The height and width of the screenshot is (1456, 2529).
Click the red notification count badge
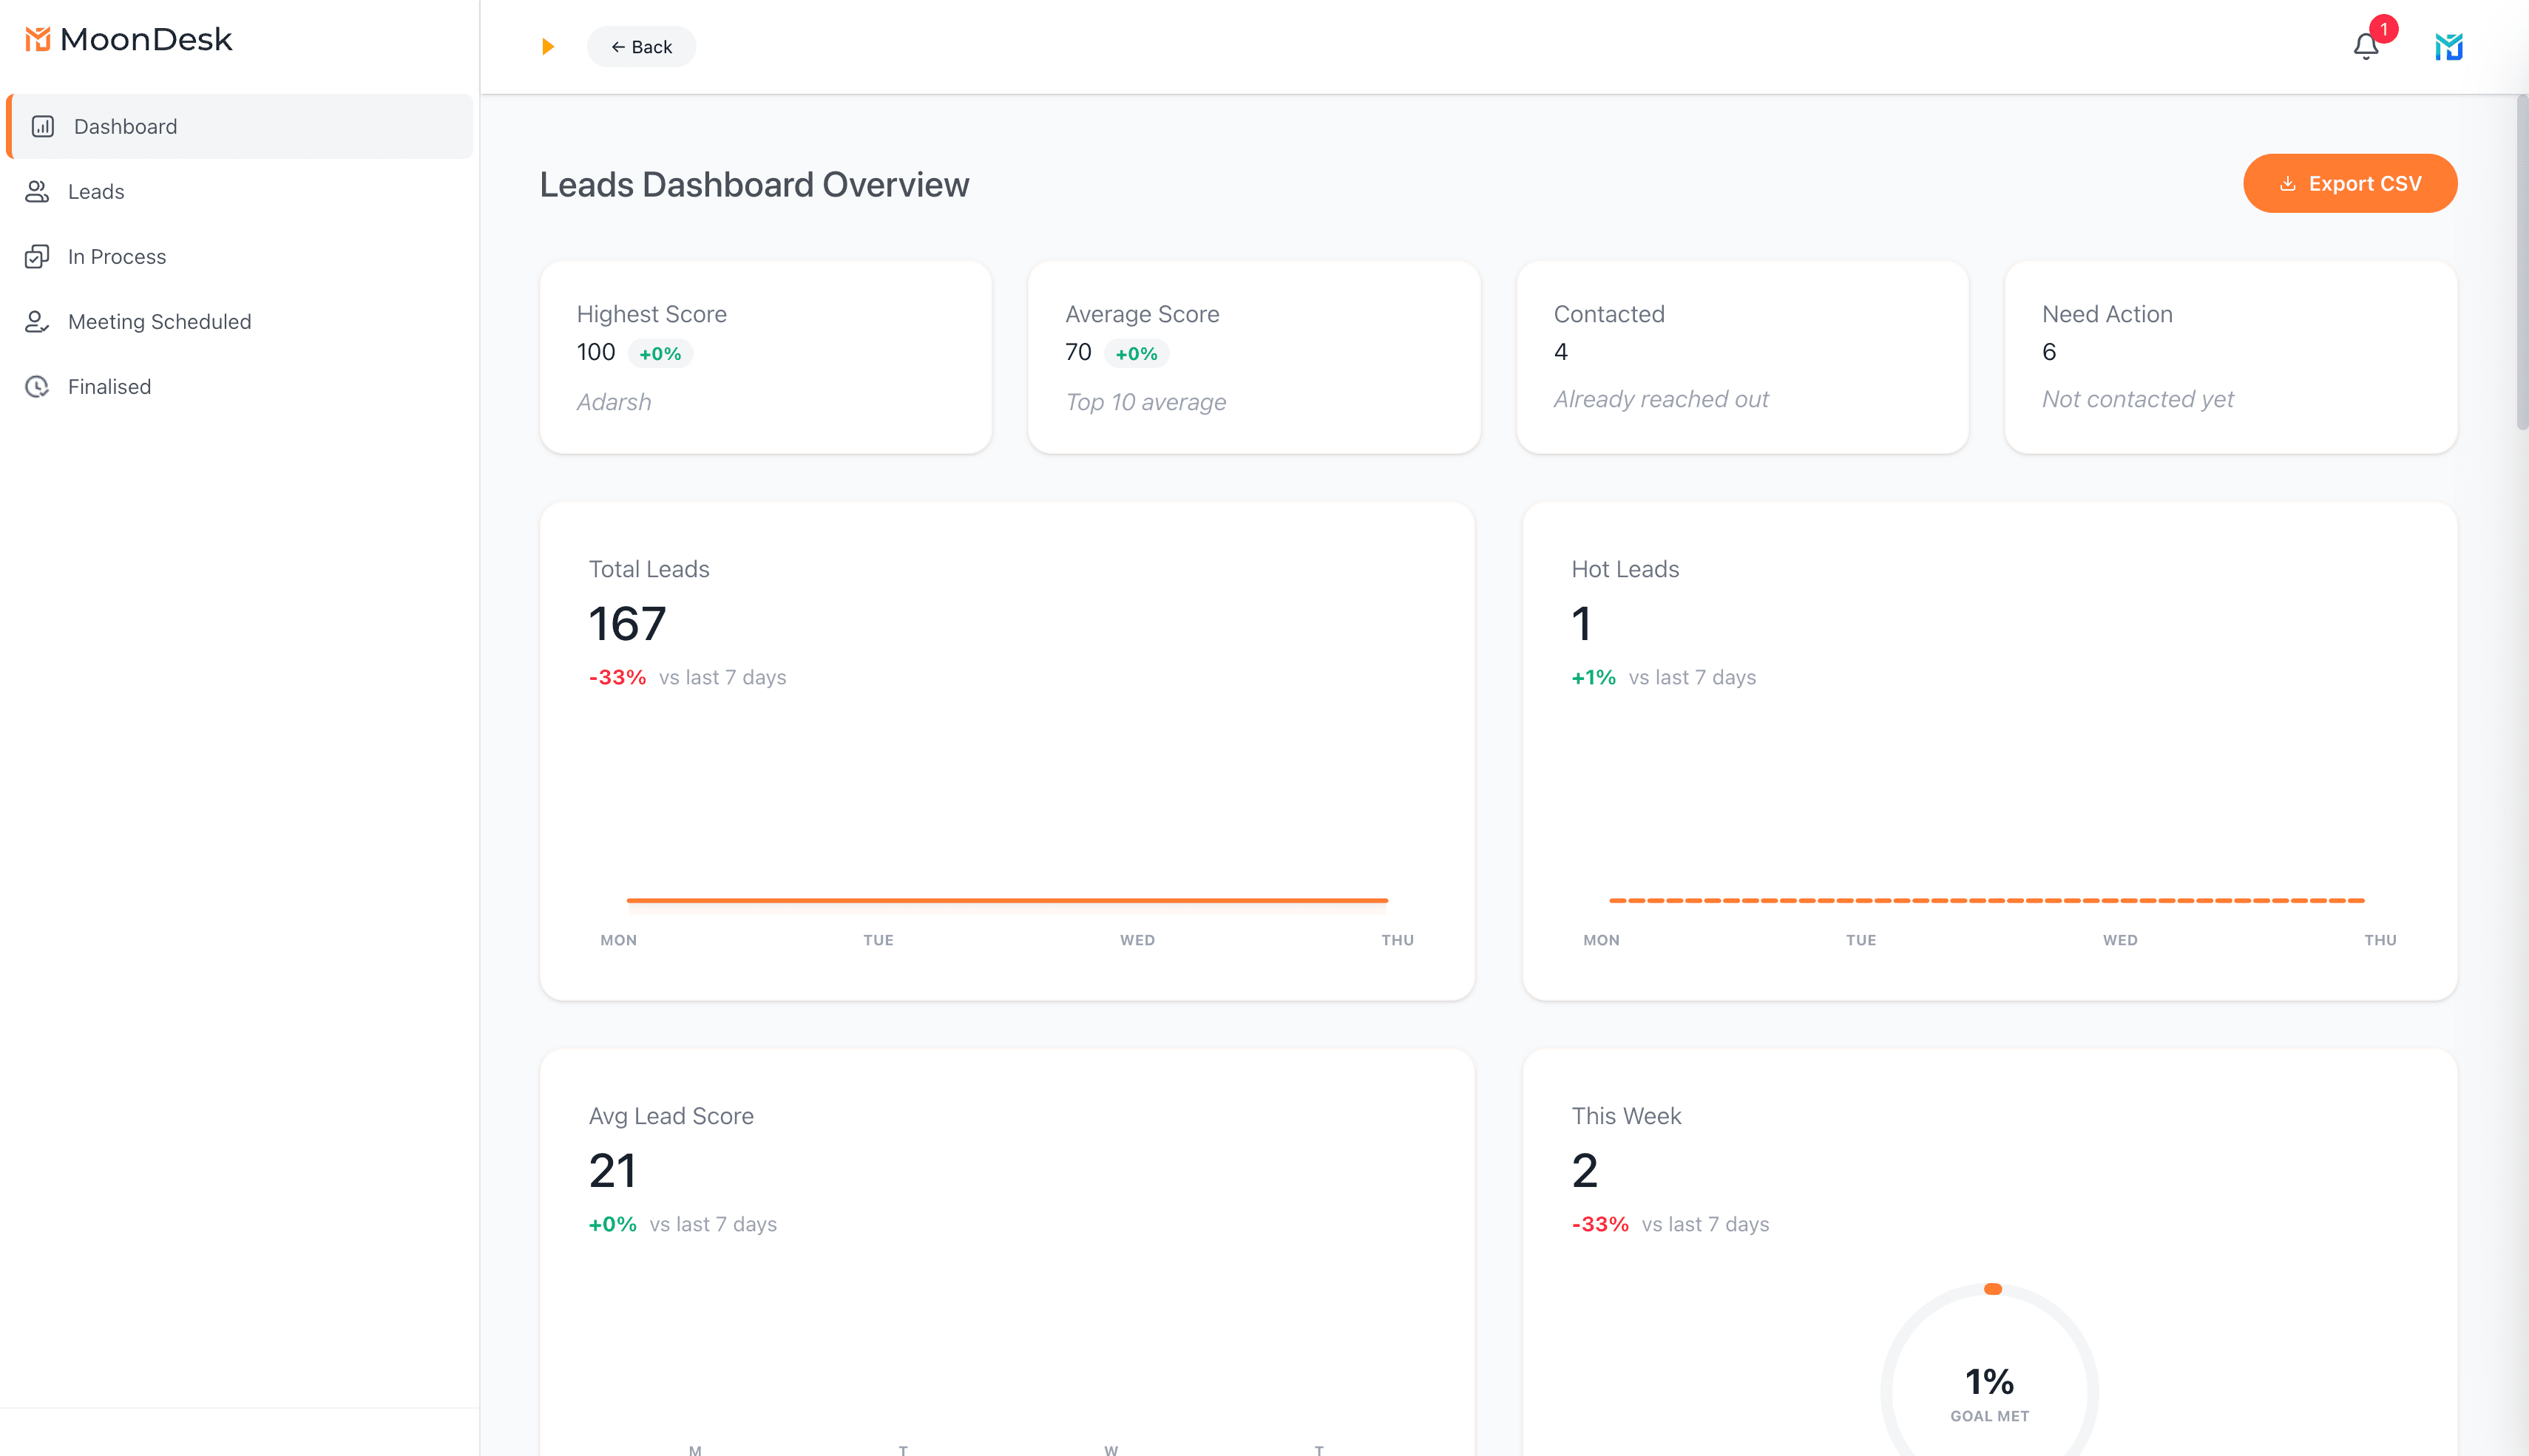[2384, 29]
